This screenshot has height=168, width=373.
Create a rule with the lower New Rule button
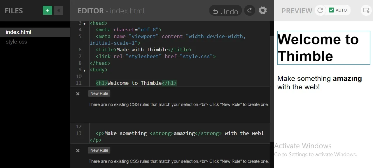99,150
